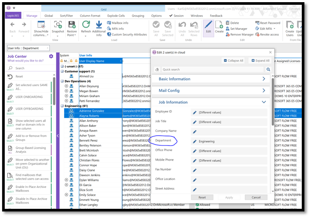Click radio circle beside Eli Garcia
The height and width of the screenshot is (217, 310).
tap(66, 185)
